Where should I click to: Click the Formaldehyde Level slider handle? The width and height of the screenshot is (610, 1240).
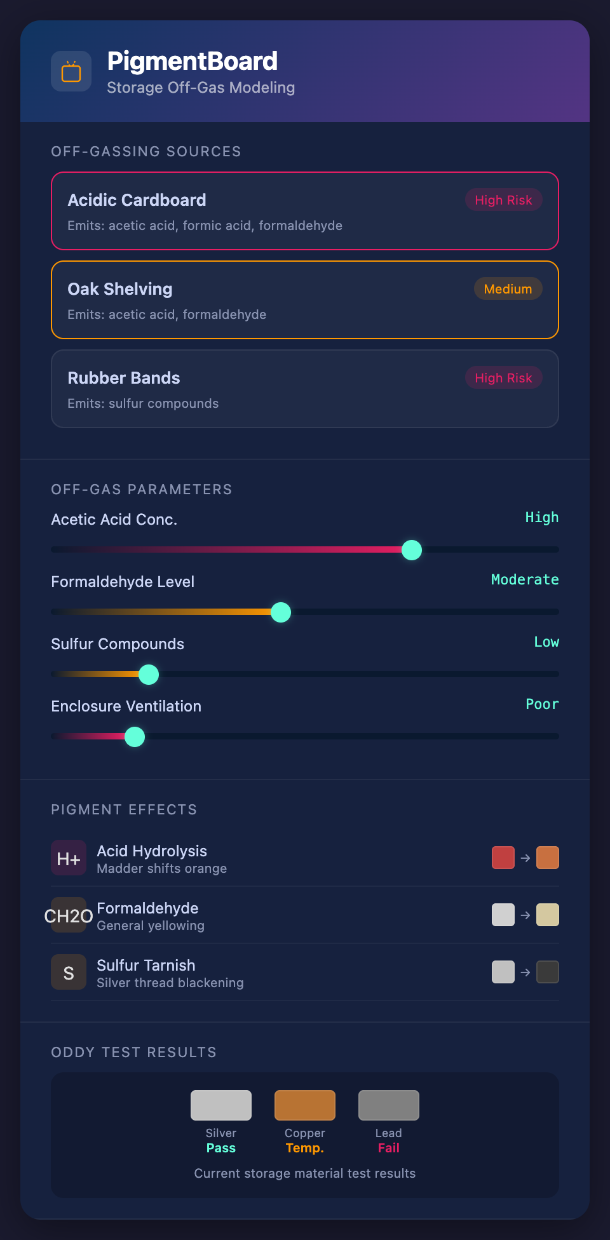(x=281, y=612)
